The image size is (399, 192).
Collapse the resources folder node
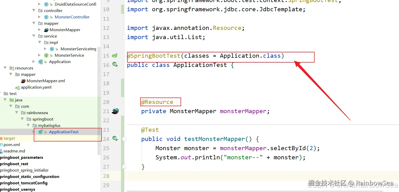click(x=5, y=68)
